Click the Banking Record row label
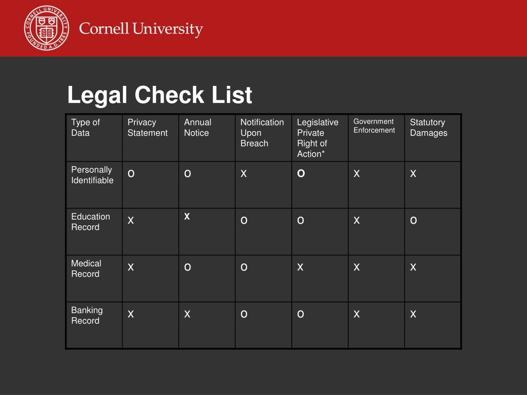Screen dimensions: 527x395 tap(86, 315)
